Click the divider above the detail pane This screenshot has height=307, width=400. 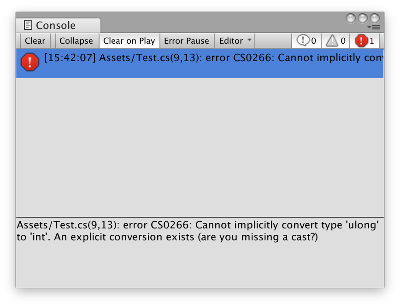click(x=199, y=217)
